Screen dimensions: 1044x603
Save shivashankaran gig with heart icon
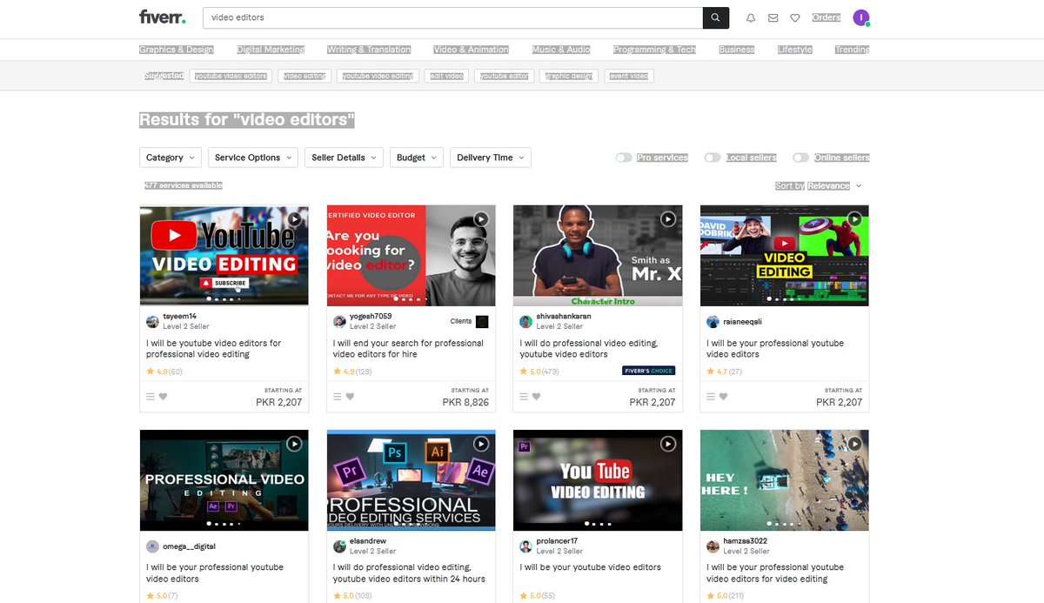click(536, 397)
